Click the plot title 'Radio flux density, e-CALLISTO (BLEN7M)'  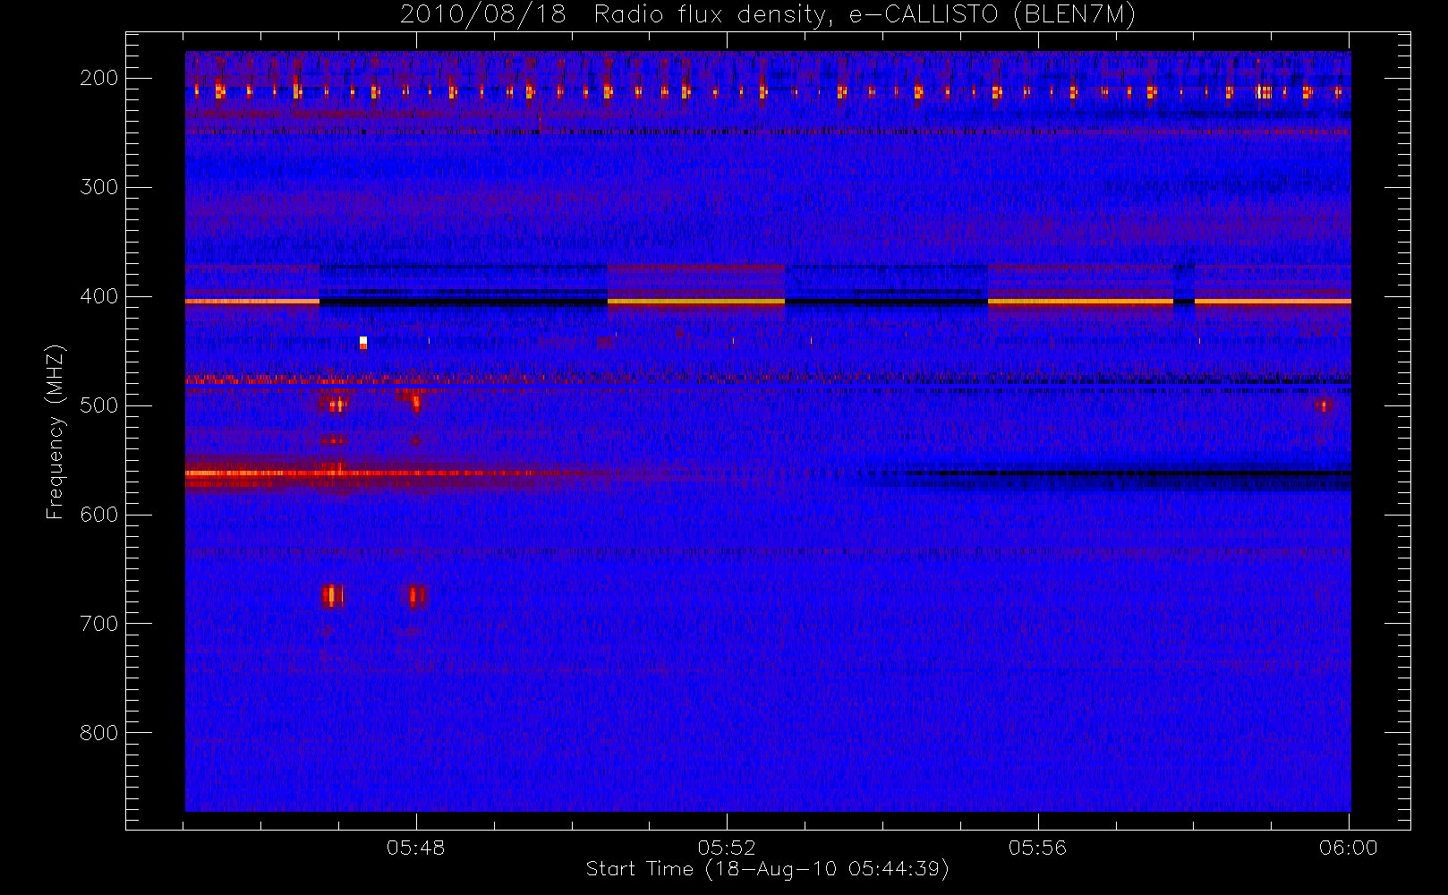click(865, 14)
